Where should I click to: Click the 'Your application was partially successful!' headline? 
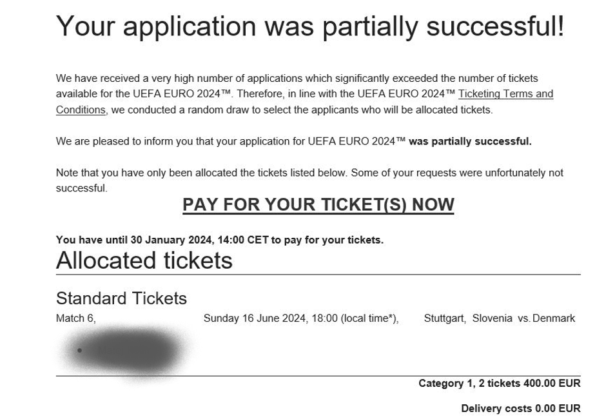coord(310,26)
